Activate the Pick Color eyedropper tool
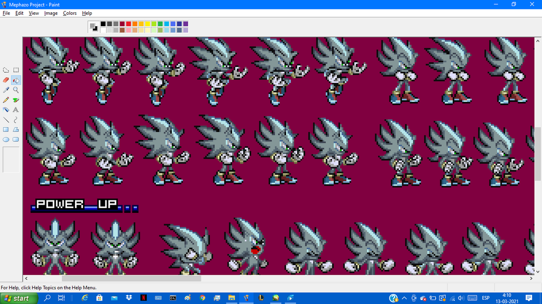The image size is (542, 304). click(x=6, y=90)
